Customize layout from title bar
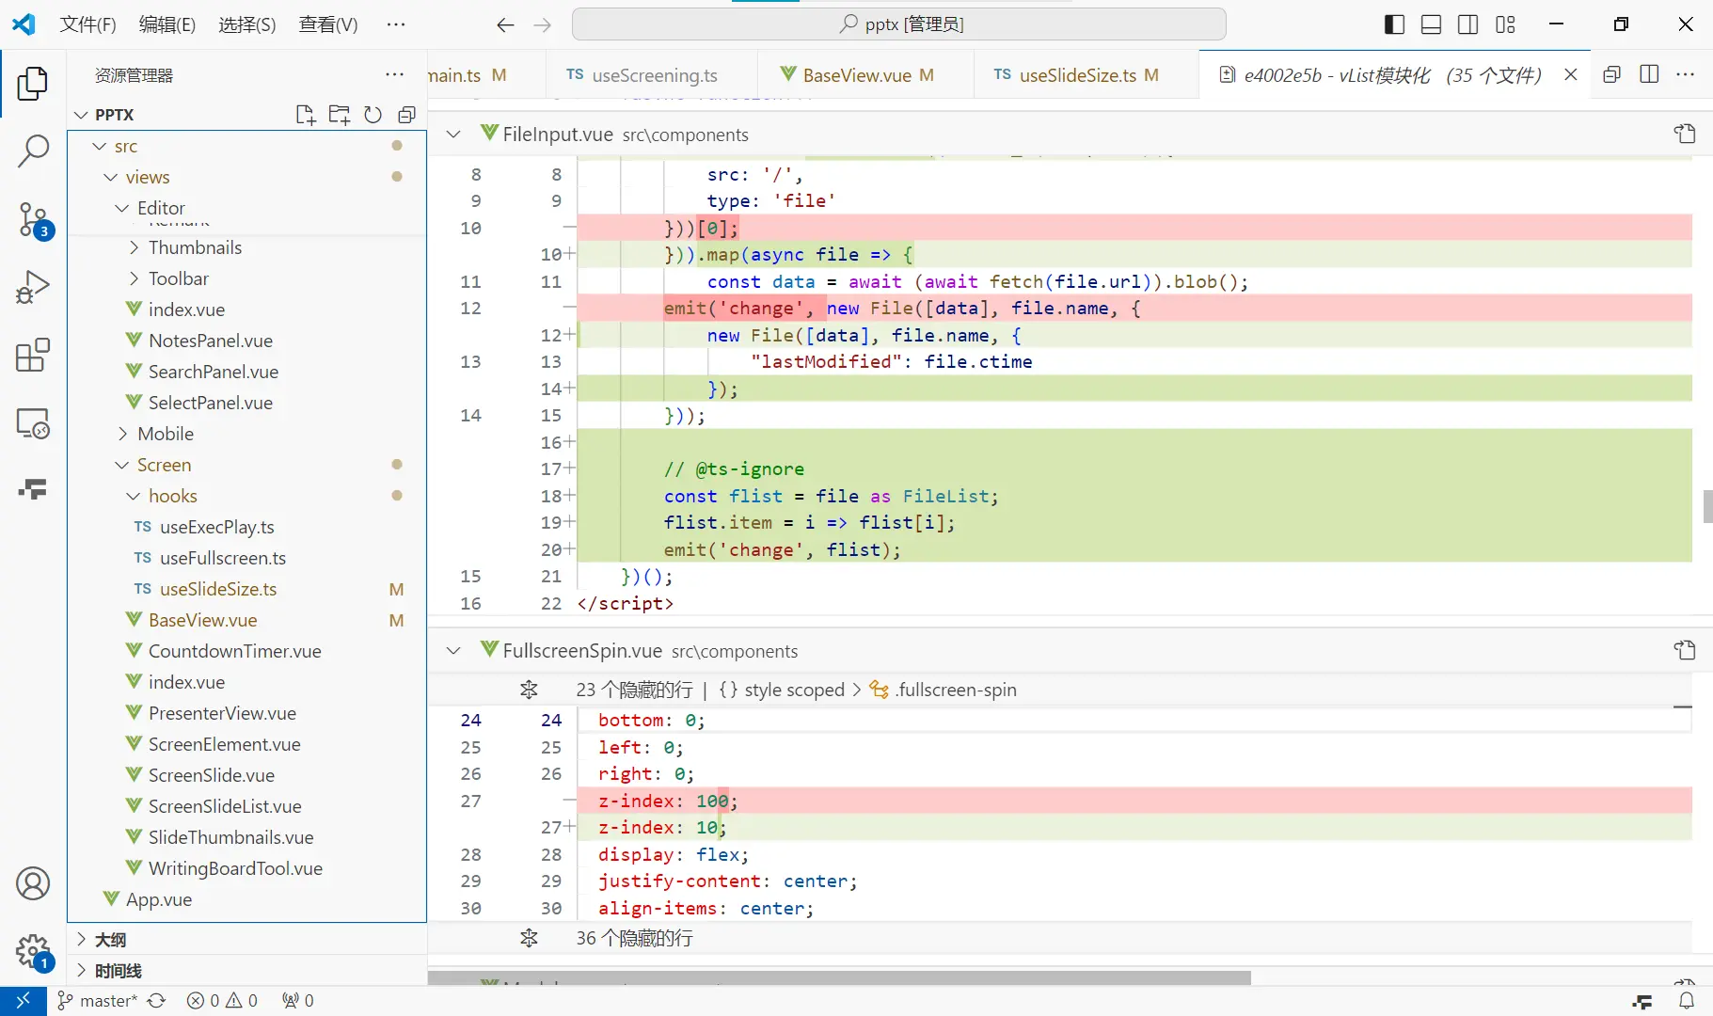1713x1016 pixels. tap(1505, 25)
